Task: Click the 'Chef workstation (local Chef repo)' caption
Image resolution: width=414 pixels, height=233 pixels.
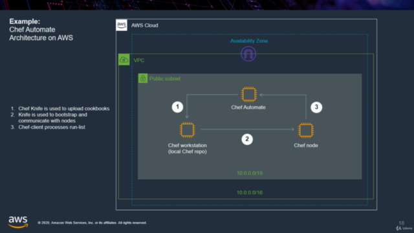Action: coord(188,148)
